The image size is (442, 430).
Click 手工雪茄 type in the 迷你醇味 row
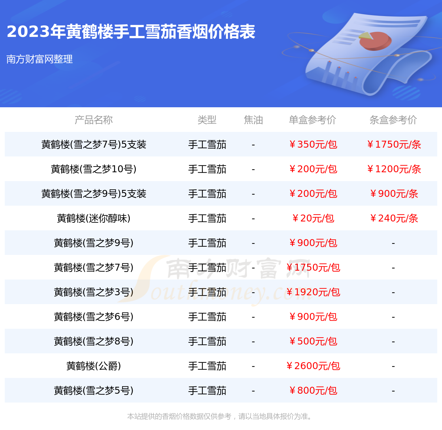click(x=207, y=218)
